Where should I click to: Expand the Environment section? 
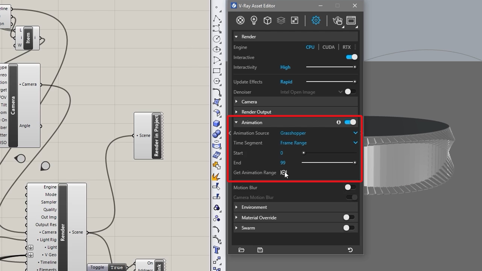tap(236, 207)
